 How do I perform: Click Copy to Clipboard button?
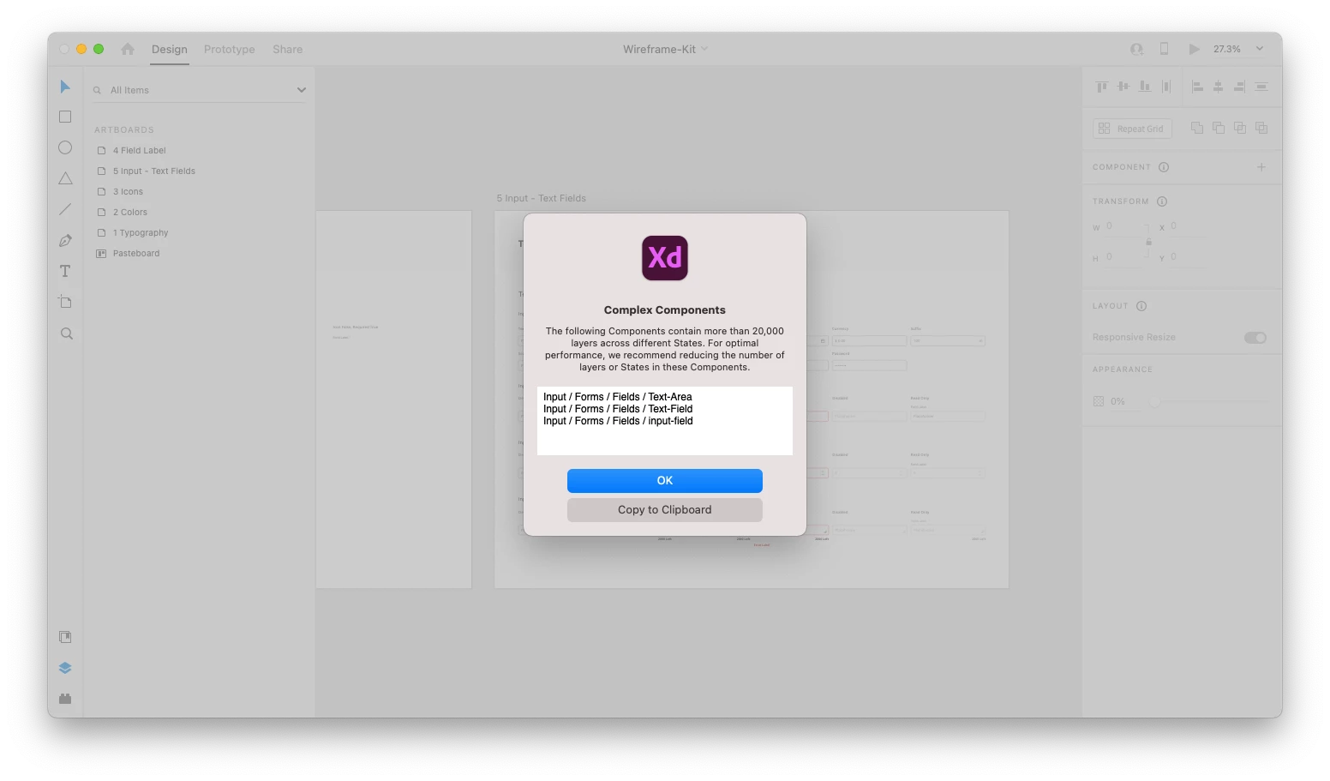(665, 510)
